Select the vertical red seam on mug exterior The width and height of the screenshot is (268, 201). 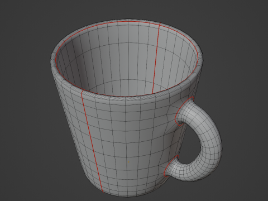[92, 141]
